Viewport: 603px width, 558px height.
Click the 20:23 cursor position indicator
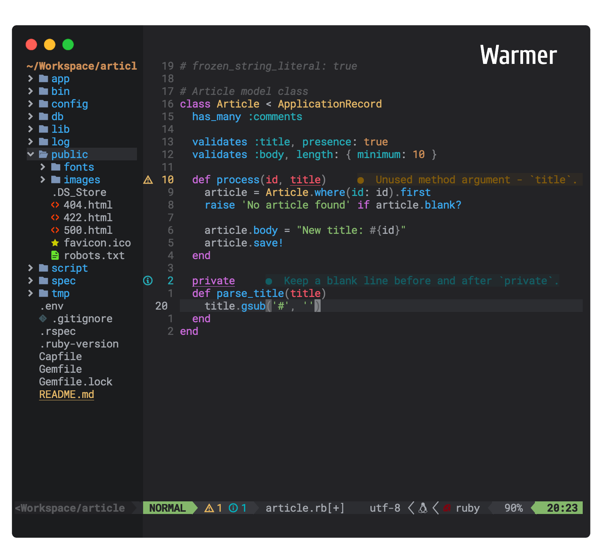coord(562,508)
